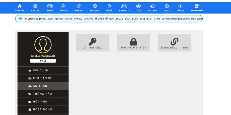Click the Đổi mật khẩu key button

tap(93, 43)
